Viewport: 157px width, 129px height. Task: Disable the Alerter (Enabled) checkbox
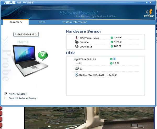point(6,94)
